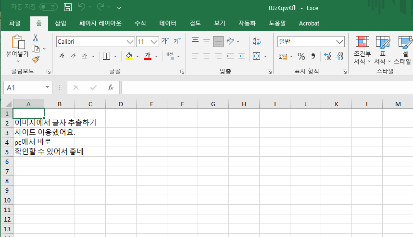Expand the Paste options arrow below 붙여넣기
Image resolution: width=413 pixels, height=237 pixels.
pos(18,61)
